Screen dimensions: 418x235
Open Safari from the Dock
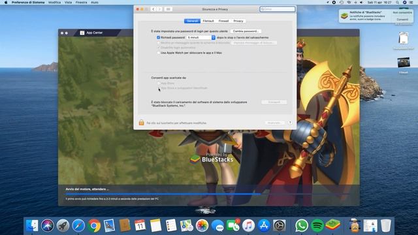click(x=78, y=226)
